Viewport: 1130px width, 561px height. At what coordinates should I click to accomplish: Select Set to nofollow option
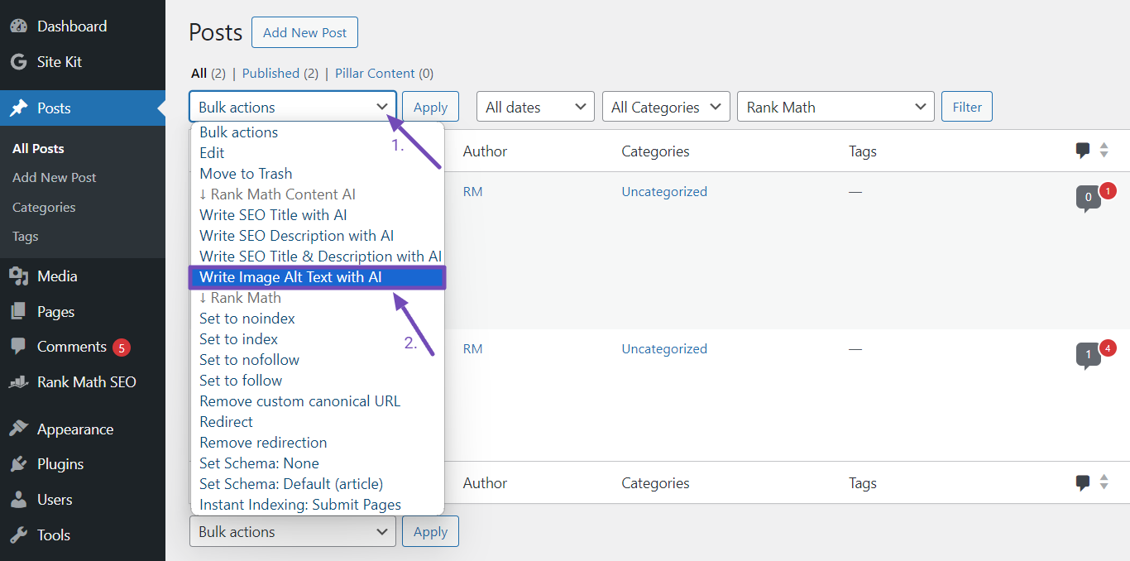coord(317,360)
